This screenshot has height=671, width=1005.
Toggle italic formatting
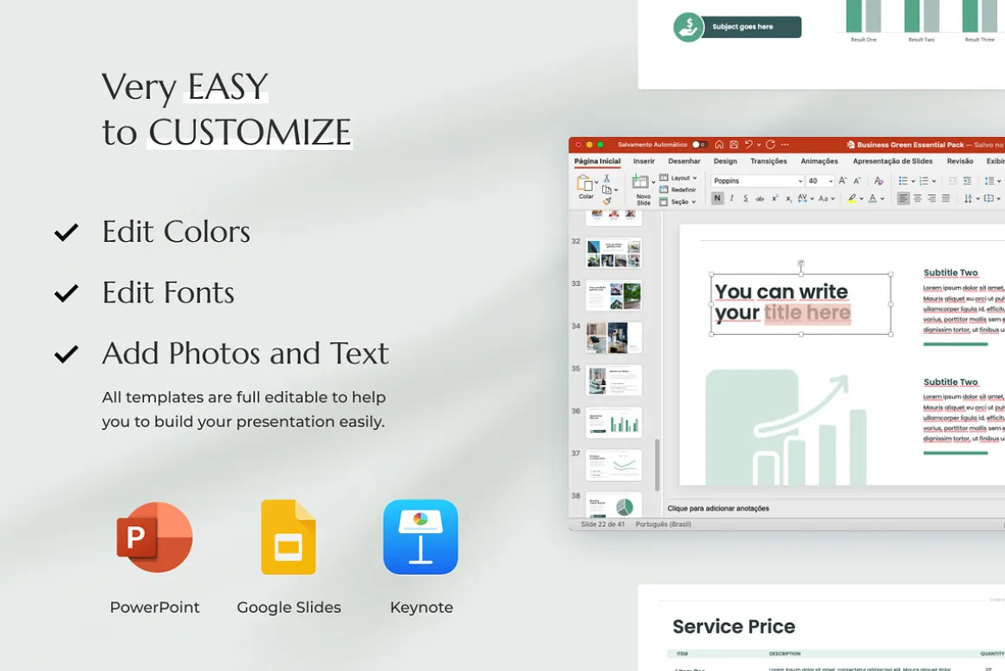tap(732, 199)
